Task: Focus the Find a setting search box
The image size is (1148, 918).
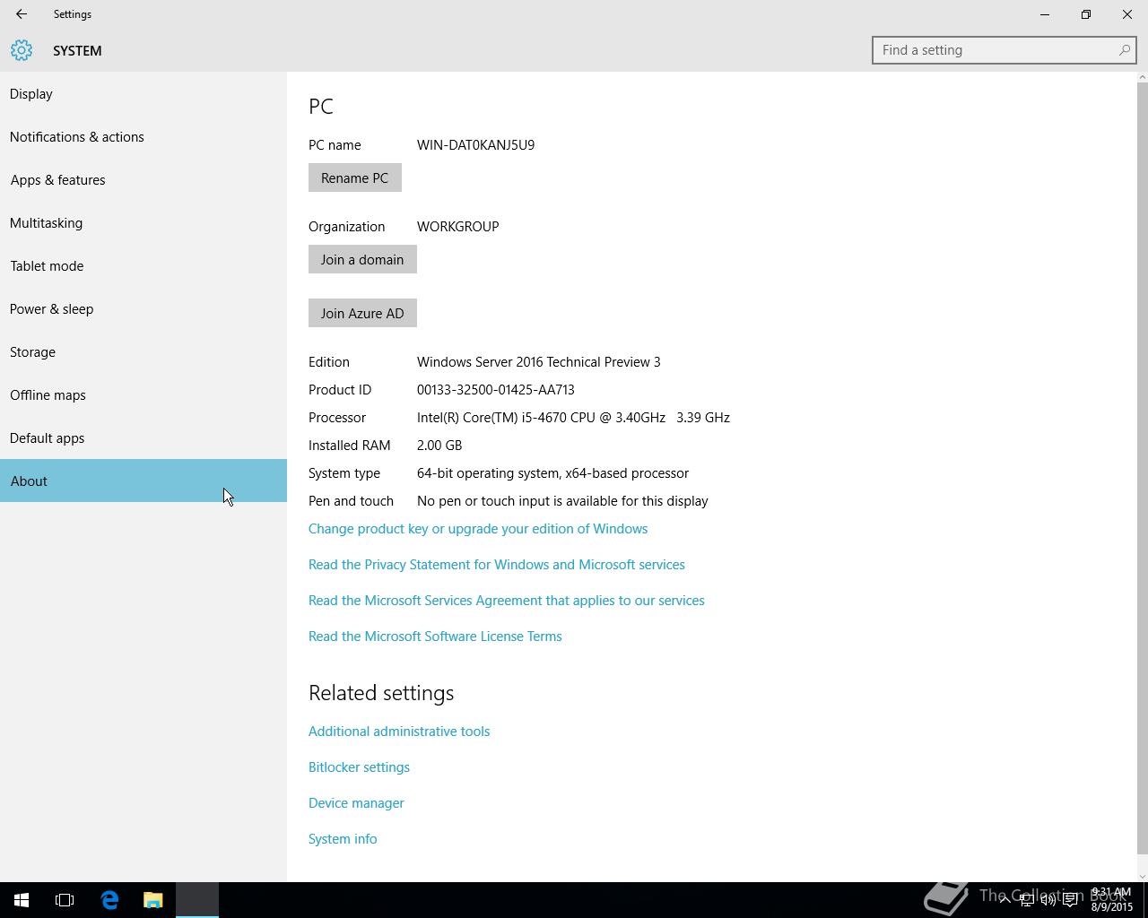Action: coord(1004,50)
